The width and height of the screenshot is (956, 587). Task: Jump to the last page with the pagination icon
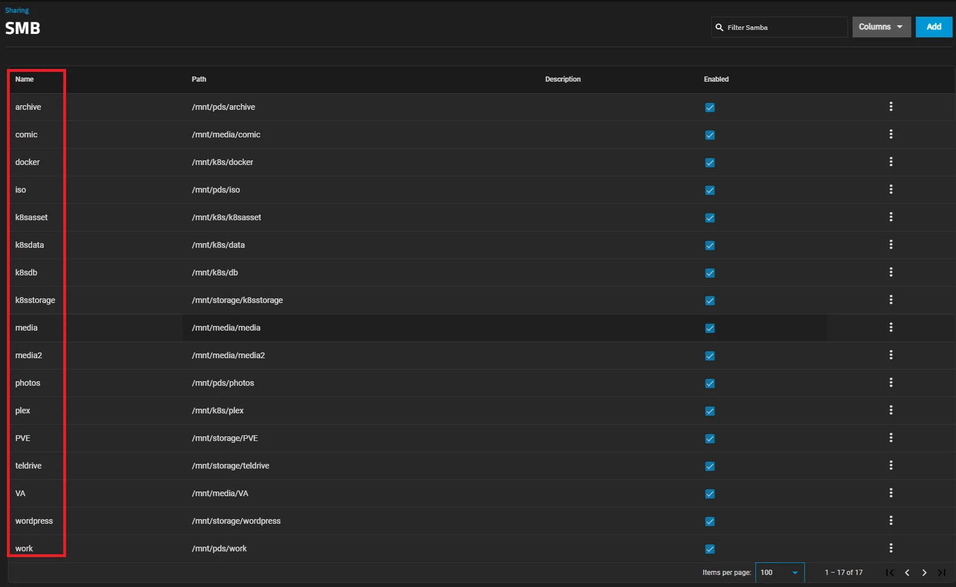(x=942, y=573)
